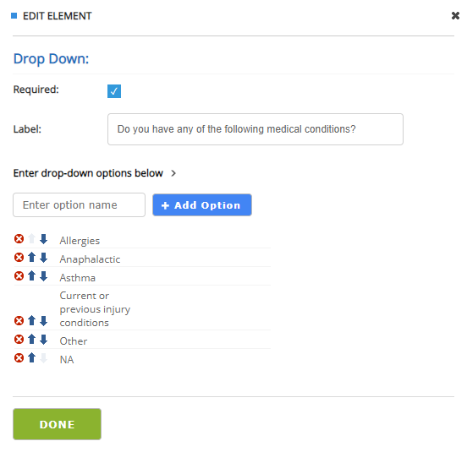467x463 pixels.
Task: Focus the option name input
Action: tap(79, 204)
